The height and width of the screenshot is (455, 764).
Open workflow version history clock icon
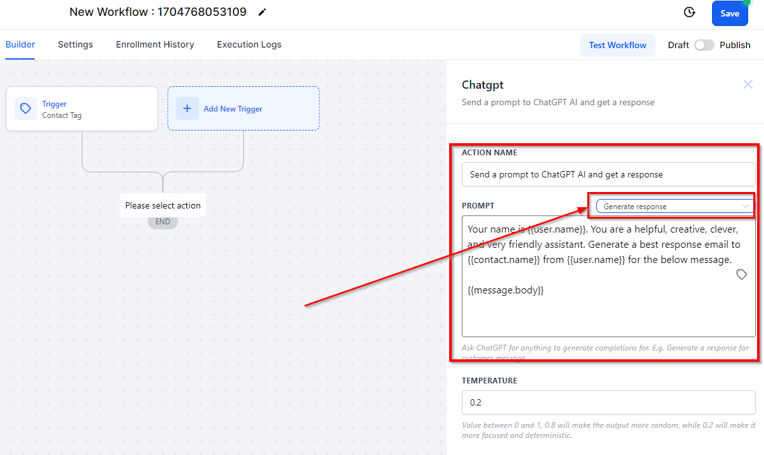[690, 13]
